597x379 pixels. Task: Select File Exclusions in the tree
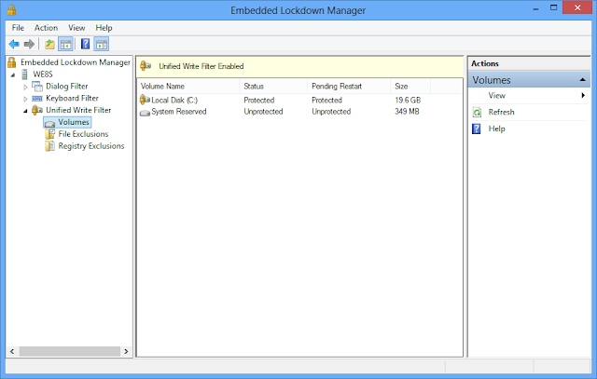83,134
